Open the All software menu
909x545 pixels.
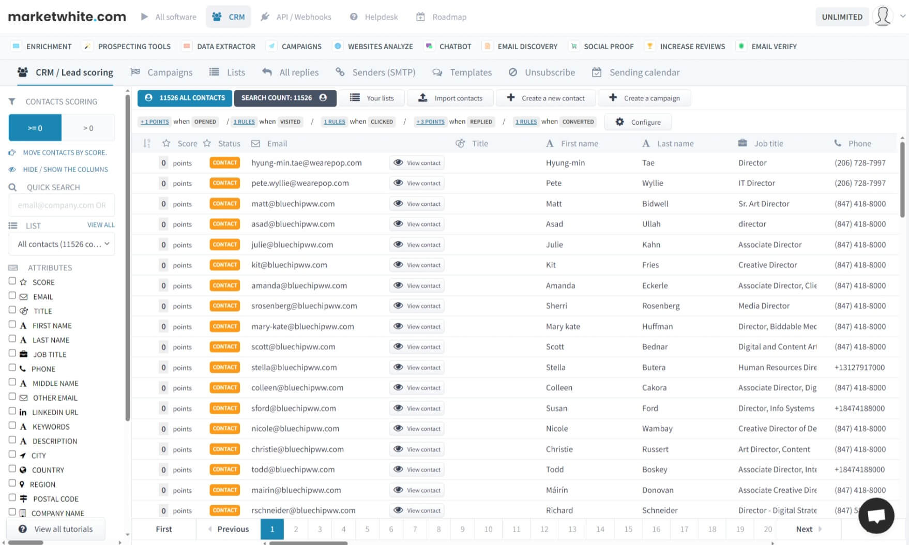click(x=169, y=17)
